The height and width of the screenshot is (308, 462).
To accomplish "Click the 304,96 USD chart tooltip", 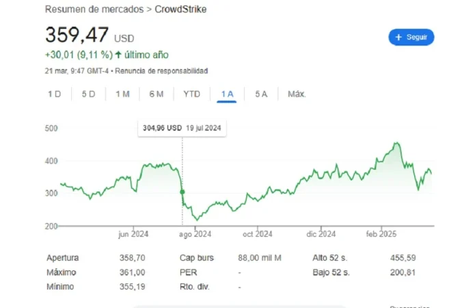I will pos(182,128).
